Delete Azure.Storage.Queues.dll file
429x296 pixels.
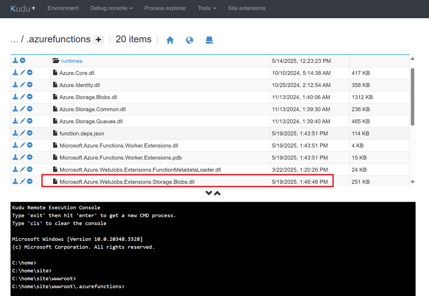coord(30,121)
